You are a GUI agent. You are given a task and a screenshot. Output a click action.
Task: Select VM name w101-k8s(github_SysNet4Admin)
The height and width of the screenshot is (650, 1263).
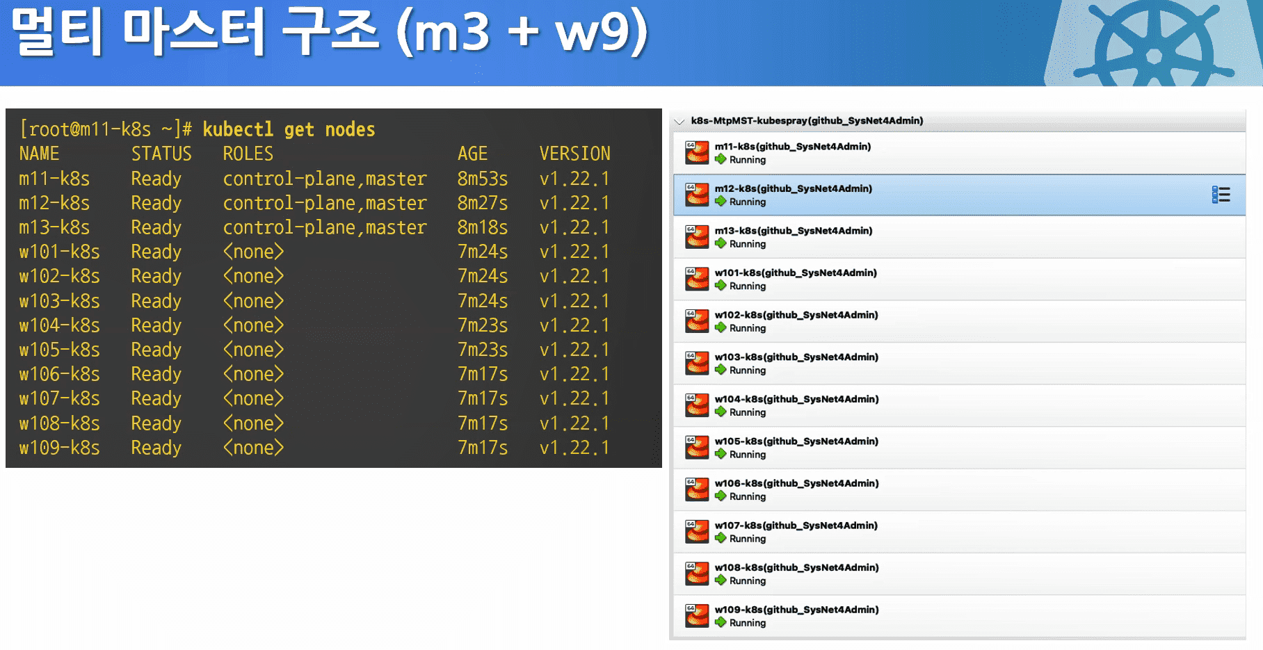tap(796, 273)
